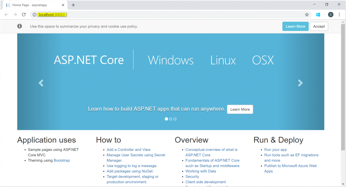The image size is (346, 187).
Task: Minimize the browser window
Action: 315,4
